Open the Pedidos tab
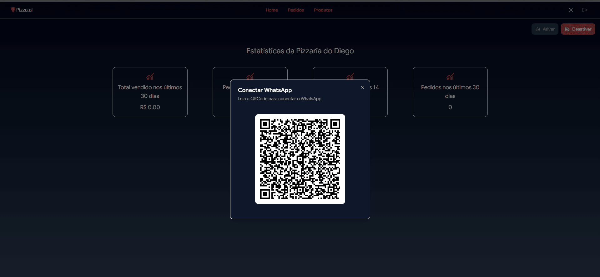The height and width of the screenshot is (277, 600). (296, 10)
